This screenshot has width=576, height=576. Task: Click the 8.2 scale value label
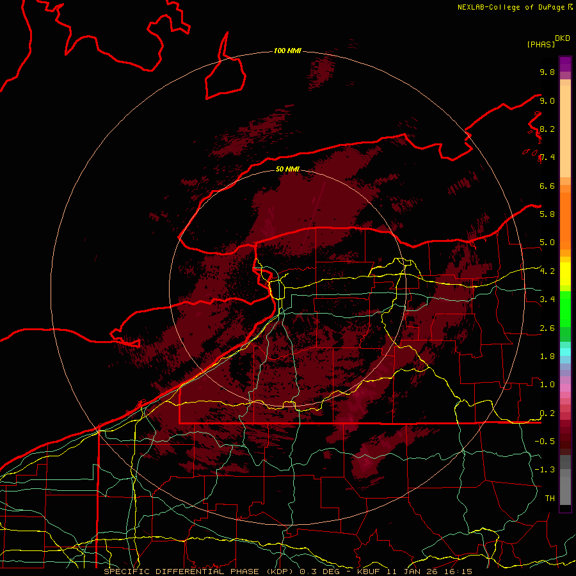click(x=547, y=129)
